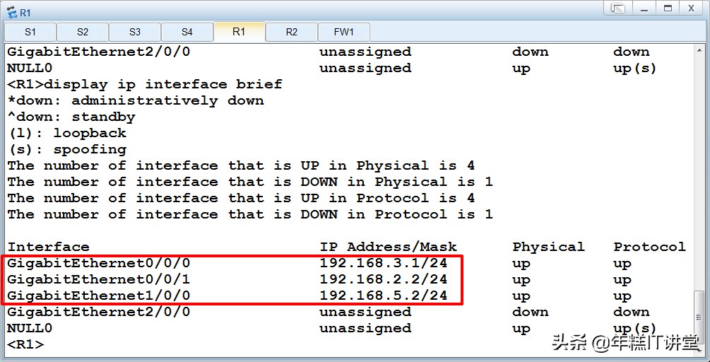Click IP address 192.168.5.2/24
The height and width of the screenshot is (362, 710).
[384, 296]
